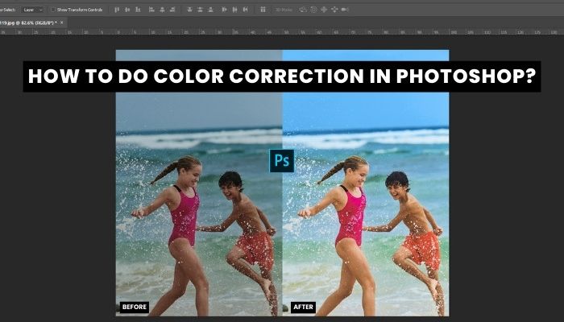
Task: Select the 3D zoom video camera icon
Action: click(345, 10)
